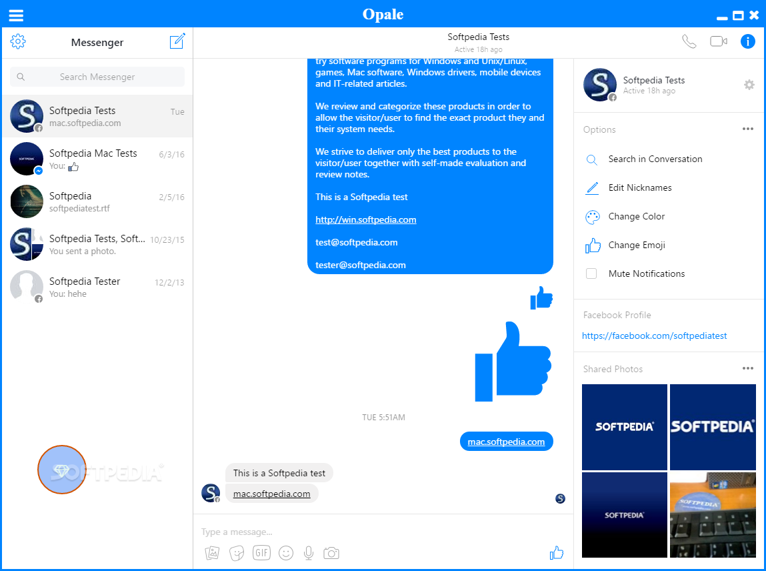This screenshot has height=571, width=766.
Task: Click the dark gradient Softpedia shared photo
Action: point(624,515)
